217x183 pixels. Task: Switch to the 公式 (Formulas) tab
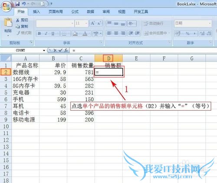(x=75, y=12)
